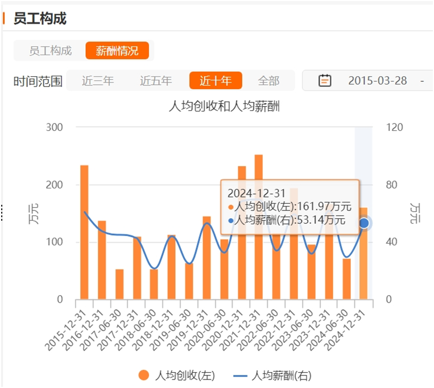
Task: Switch to the 员工构成 tab
Action: [x=51, y=51]
